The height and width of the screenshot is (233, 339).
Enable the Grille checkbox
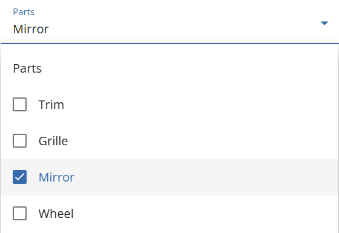click(19, 140)
